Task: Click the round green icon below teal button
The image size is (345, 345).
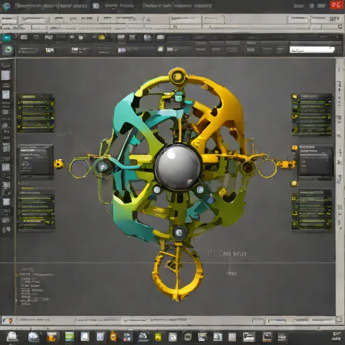Action: tap(8, 49)
